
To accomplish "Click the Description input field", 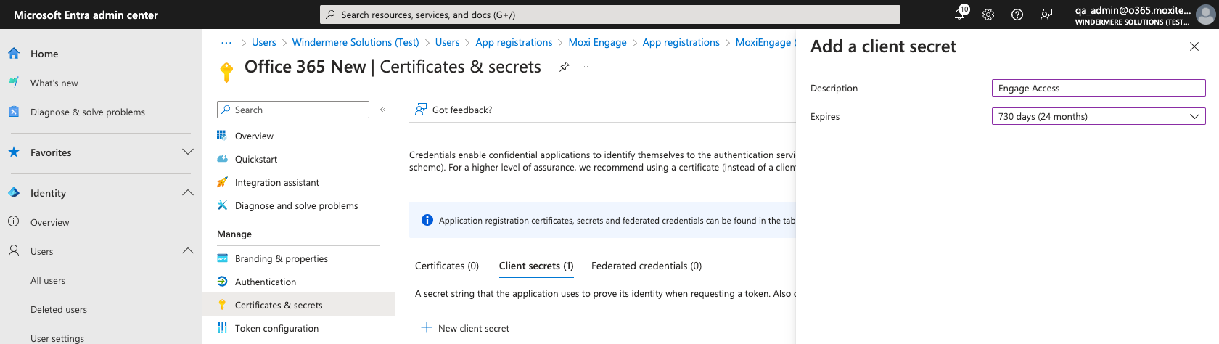I will (1099, 88).
